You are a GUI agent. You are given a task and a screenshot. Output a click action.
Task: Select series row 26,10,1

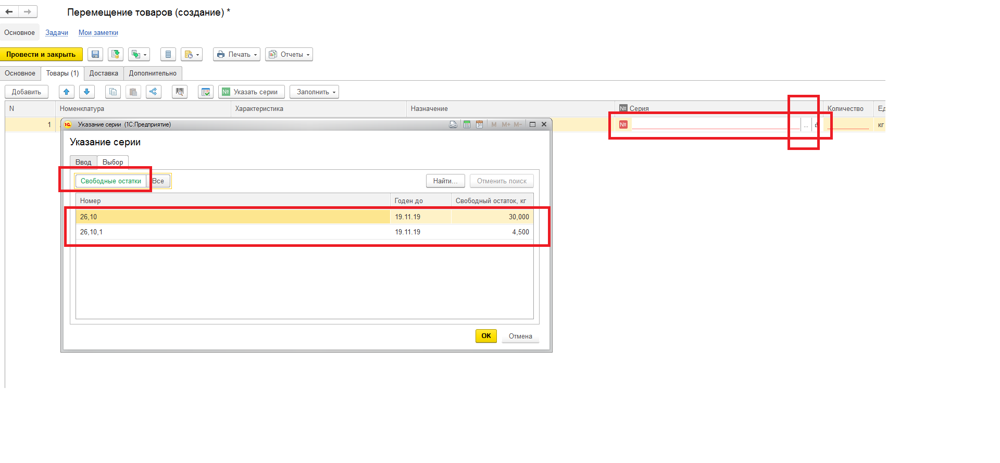click(x=234, y=232)
